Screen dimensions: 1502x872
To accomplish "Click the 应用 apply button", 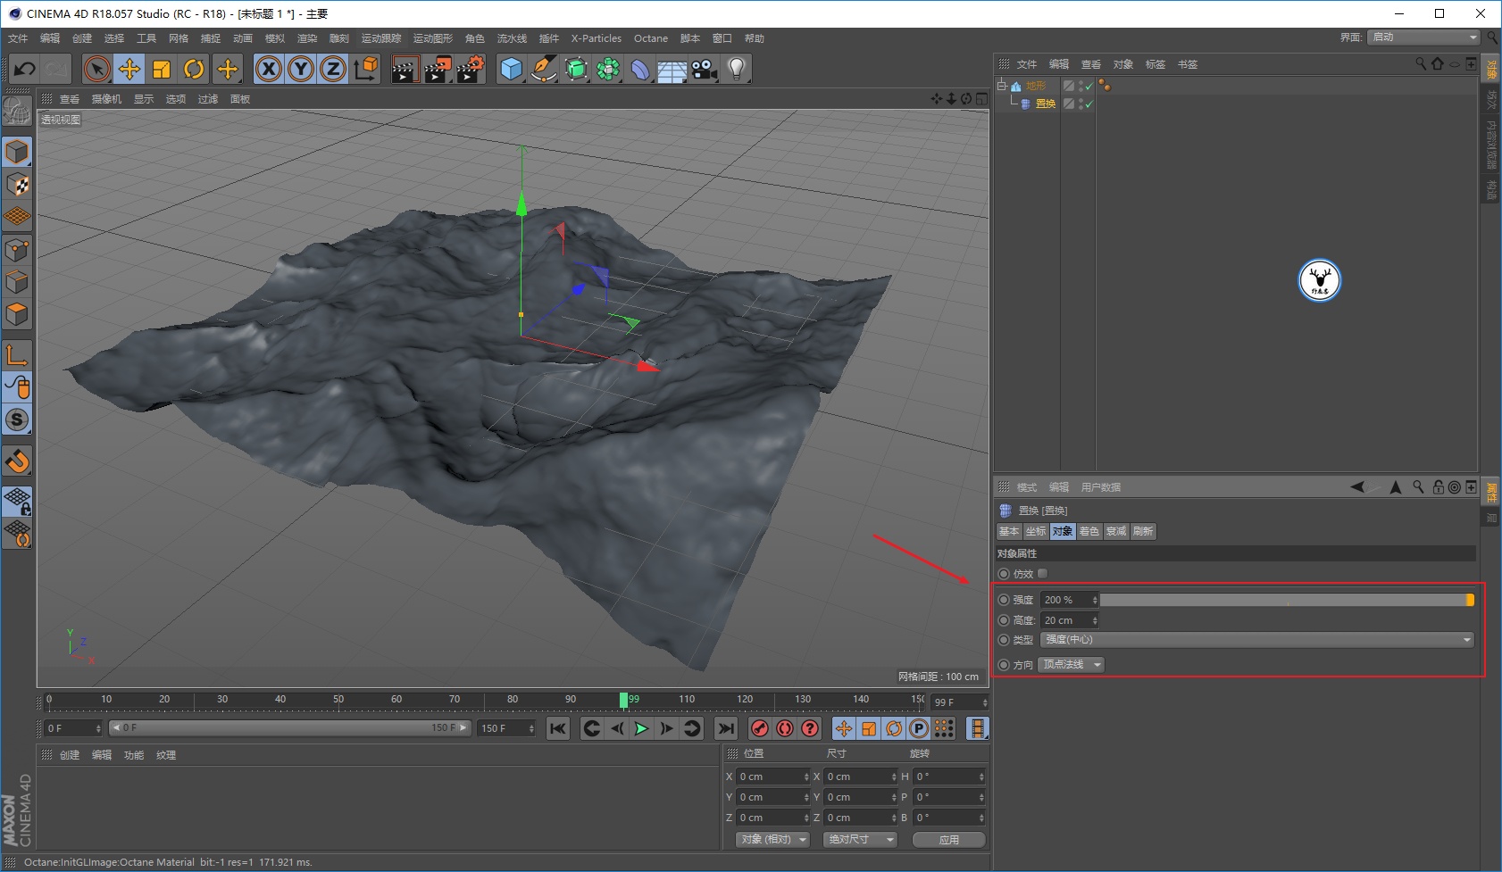I will click(x=949, y=840).
